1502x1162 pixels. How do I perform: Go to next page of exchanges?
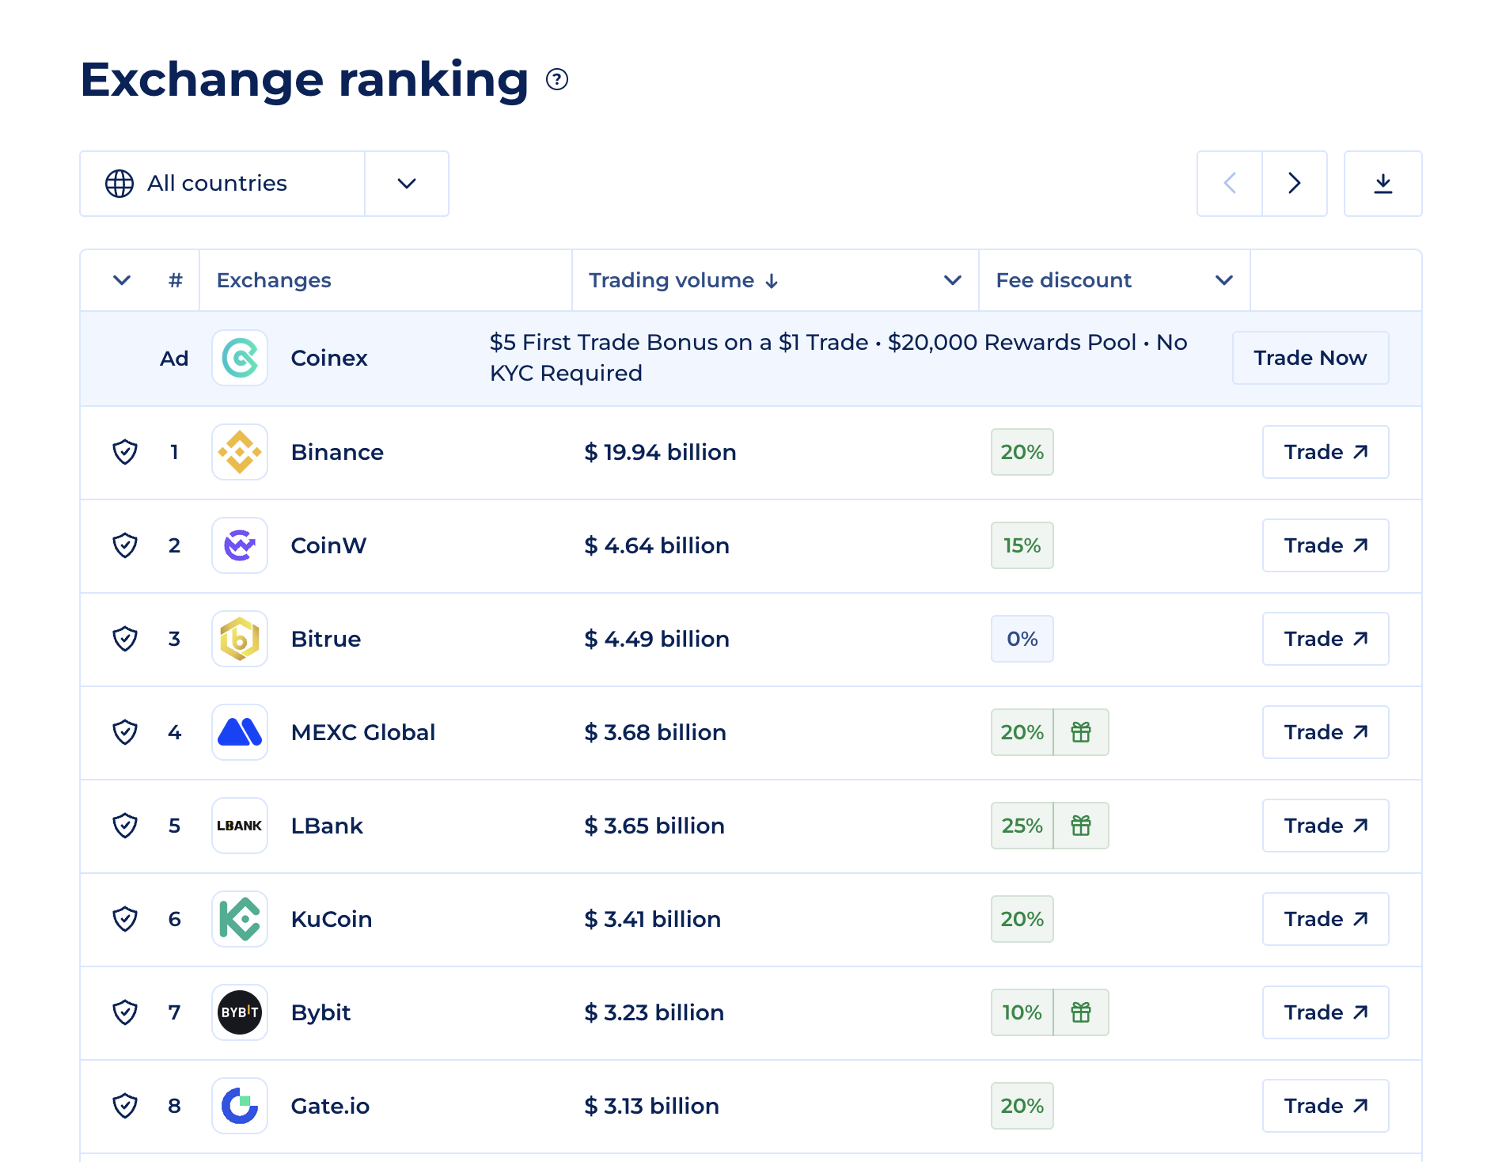1295,184
